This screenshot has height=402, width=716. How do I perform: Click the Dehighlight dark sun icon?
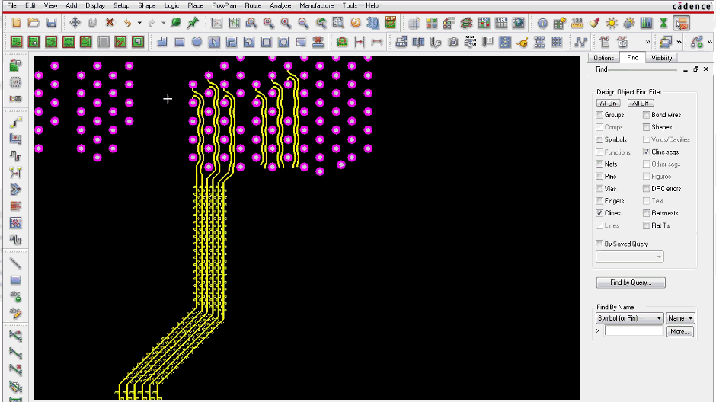[x=629, y=23]
